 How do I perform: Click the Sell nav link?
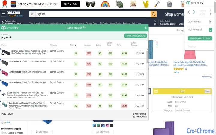point(133,23)
